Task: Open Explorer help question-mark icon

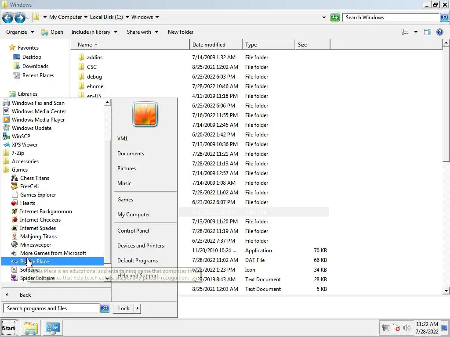Action: pyautogui.click(x=439, y=32)
